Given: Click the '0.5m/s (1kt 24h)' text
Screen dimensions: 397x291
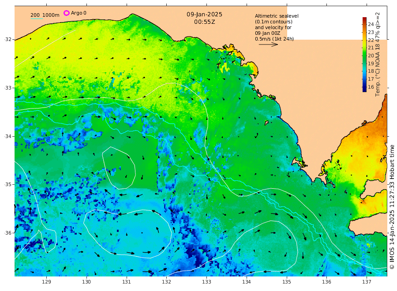Looking at the screenshot, I should [x=274, y=39].
